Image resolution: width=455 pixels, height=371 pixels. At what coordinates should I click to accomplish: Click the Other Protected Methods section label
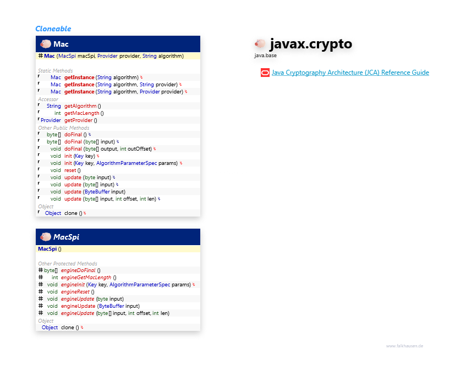pyautogui.click(x=67, y=263)
